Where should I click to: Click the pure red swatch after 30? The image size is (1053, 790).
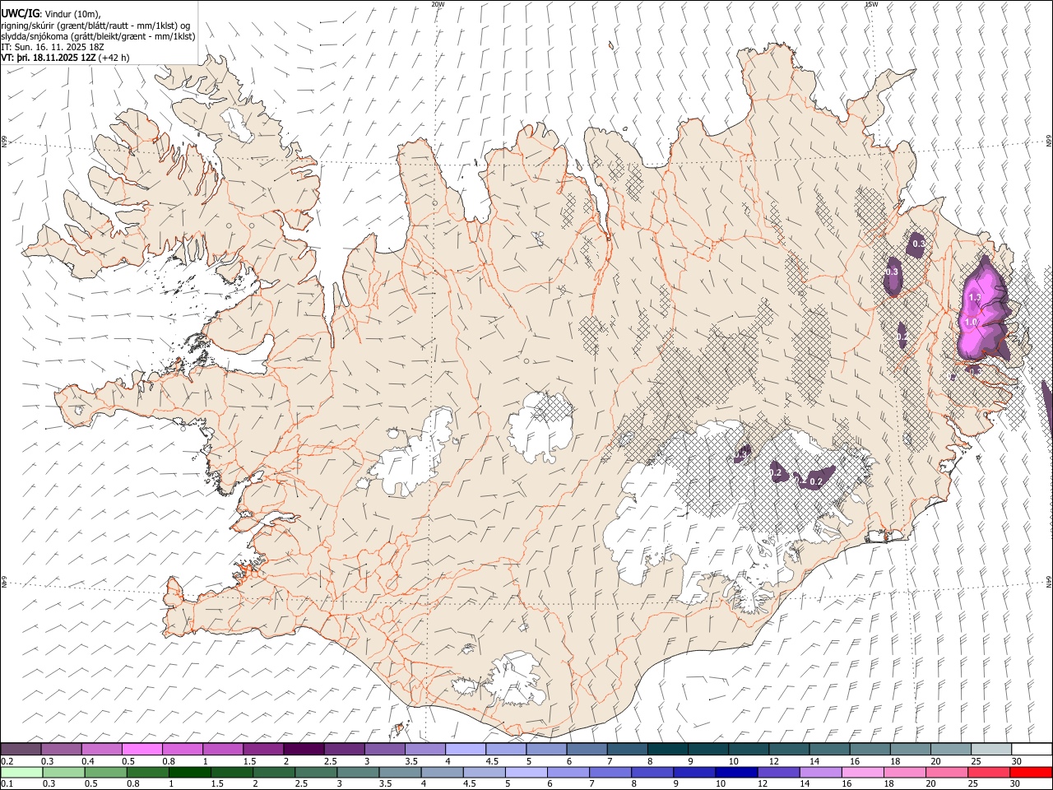tap(1031, 772)
